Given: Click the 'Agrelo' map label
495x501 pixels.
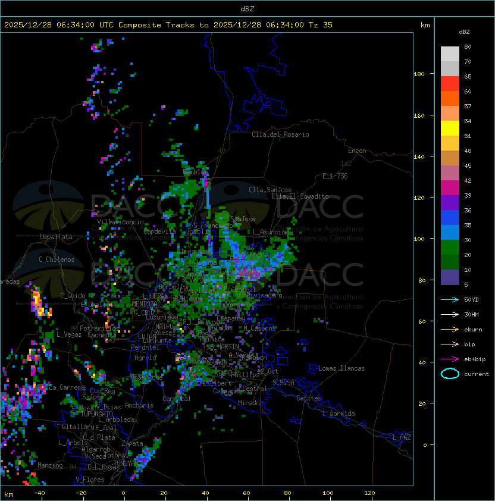Looking at the screenshot, I should 145,358.
